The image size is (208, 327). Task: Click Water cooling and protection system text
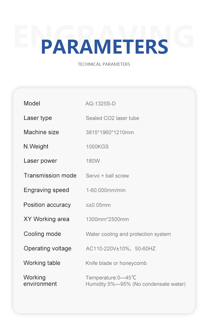[x=128, y=234]
